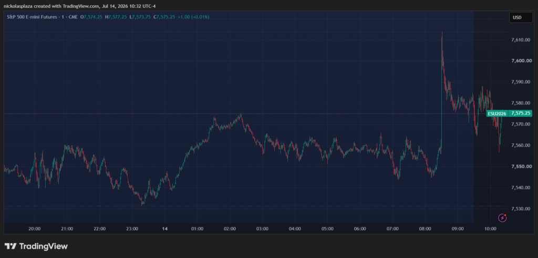538x258 pixels.
Task: Click the open price value O7,574.25
Action: coord(92,17)
